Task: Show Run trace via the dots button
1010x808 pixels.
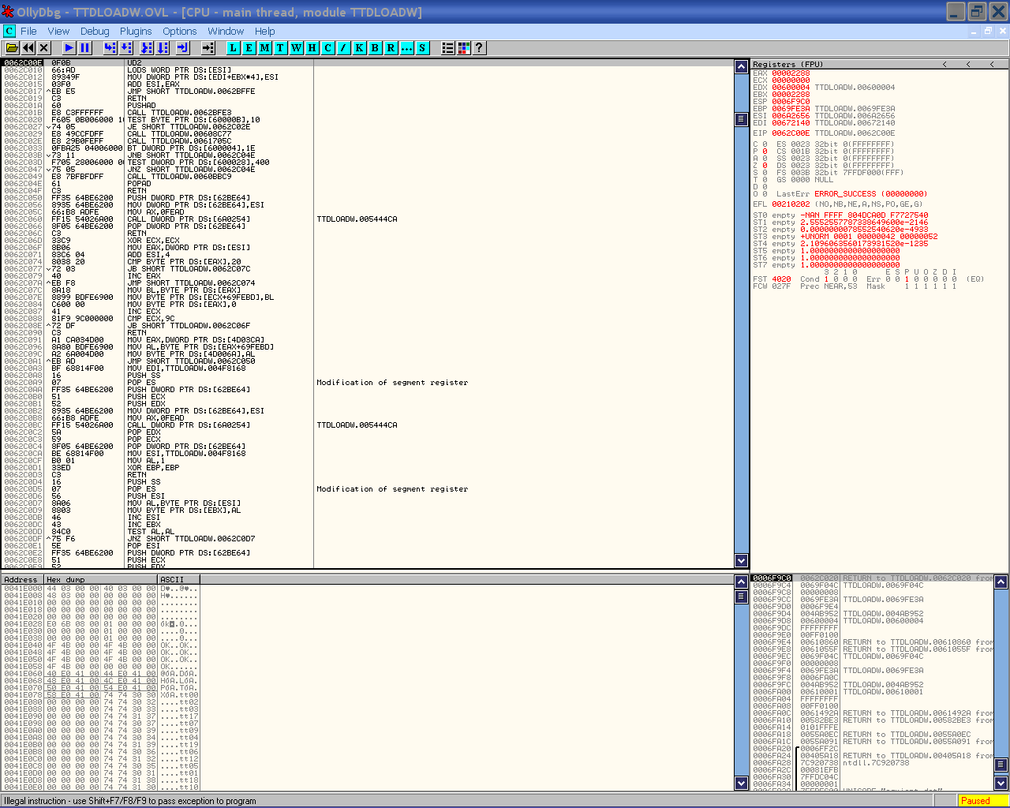Action: click(406, 48)
